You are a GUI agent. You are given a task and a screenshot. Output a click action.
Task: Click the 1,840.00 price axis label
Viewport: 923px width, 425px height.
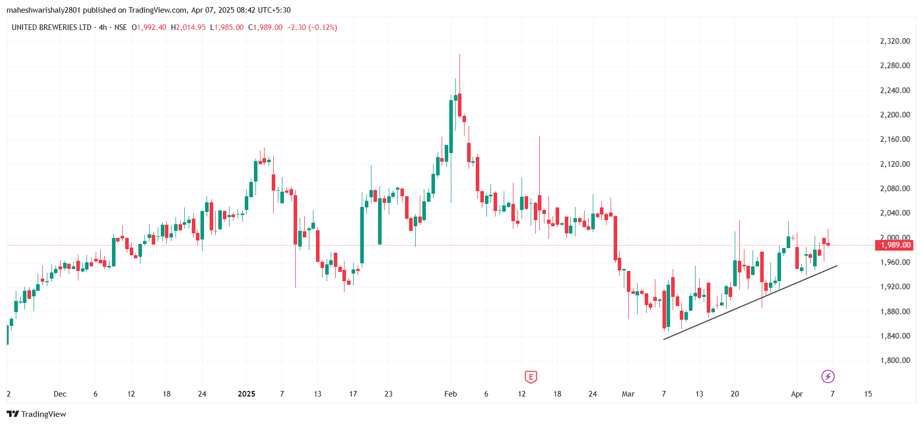[x=895, y=336]
